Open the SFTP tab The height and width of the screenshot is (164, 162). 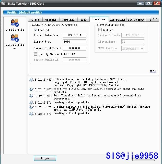click(x=84, y=20)
